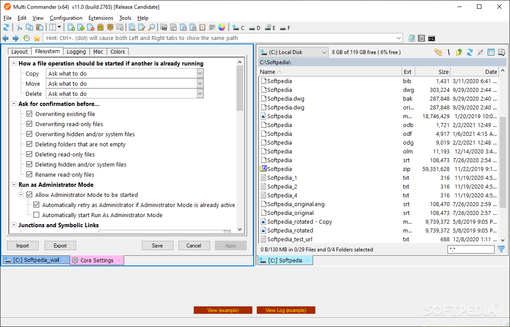Image resolution: width=510 pixels, height=327 pixels.
Task: Open the File menu
Action: (x=7, y=18)
